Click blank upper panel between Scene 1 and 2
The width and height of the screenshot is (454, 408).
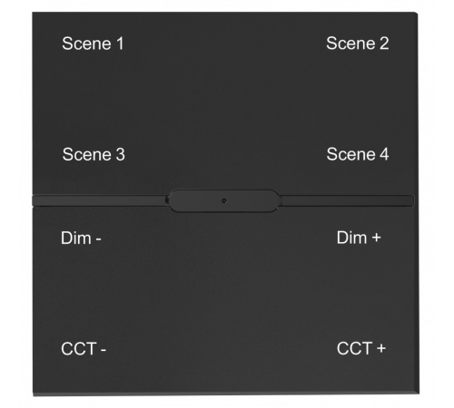coord(224,44)
